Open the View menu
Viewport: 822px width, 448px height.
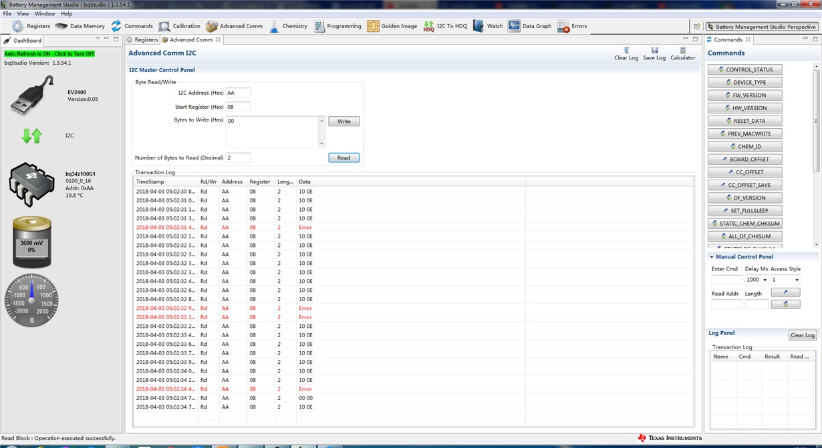pyautogui.click(x=23, y=13)
